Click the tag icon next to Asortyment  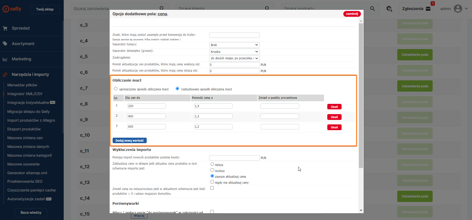tap(5, 44)
